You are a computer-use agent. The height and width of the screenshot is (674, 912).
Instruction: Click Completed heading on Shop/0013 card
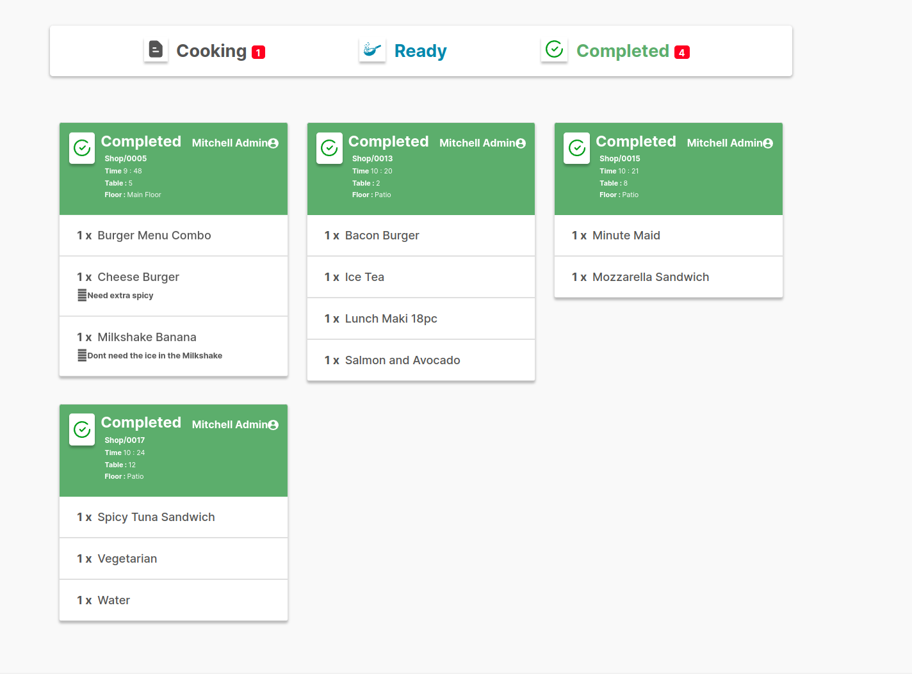[389, 141]
